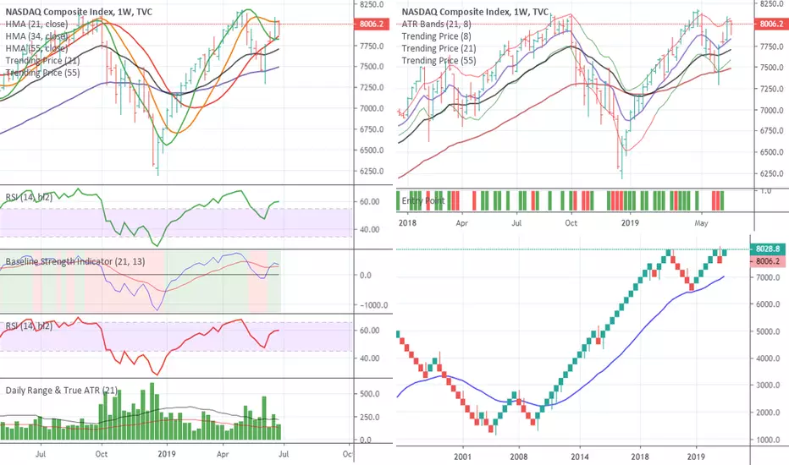Click the 2018 label on ATR Bands chart axis
The height and width of the screenshot is (465, 789).
pyautogui.click(x=407, y=222)
